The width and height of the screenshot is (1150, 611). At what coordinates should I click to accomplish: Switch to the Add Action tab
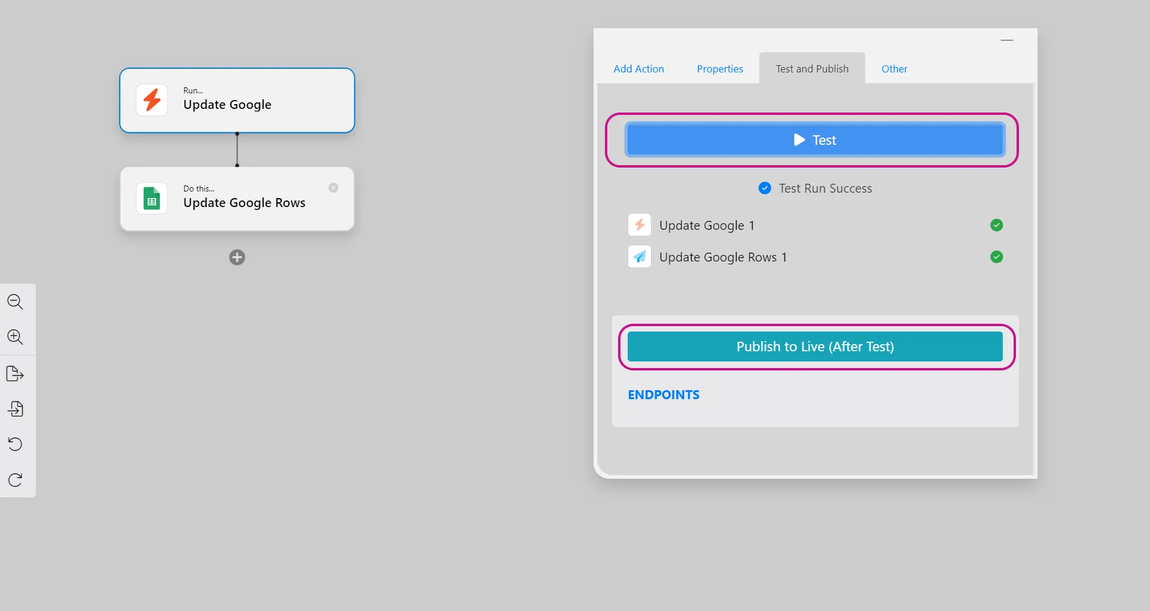click(x=638, y=69)
